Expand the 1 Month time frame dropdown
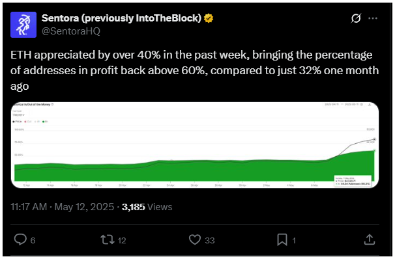The width and height of the screenshot is (395, 259). click(x=18, y=115)
